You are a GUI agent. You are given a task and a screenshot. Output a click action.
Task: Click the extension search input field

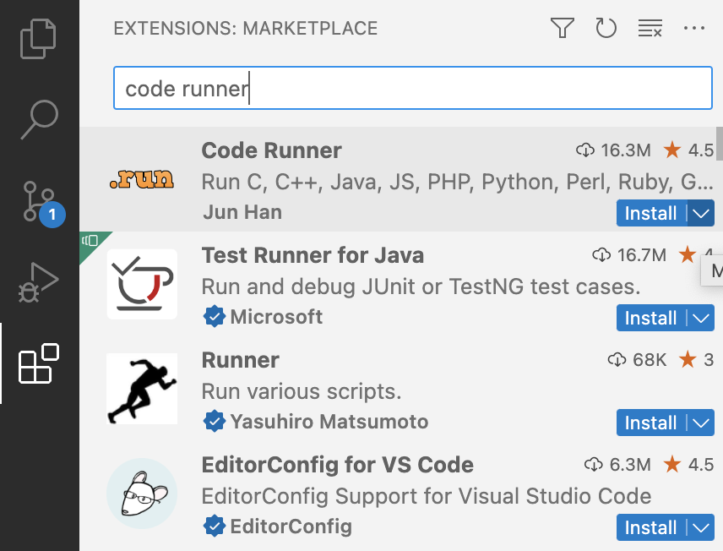pos(412,89)
